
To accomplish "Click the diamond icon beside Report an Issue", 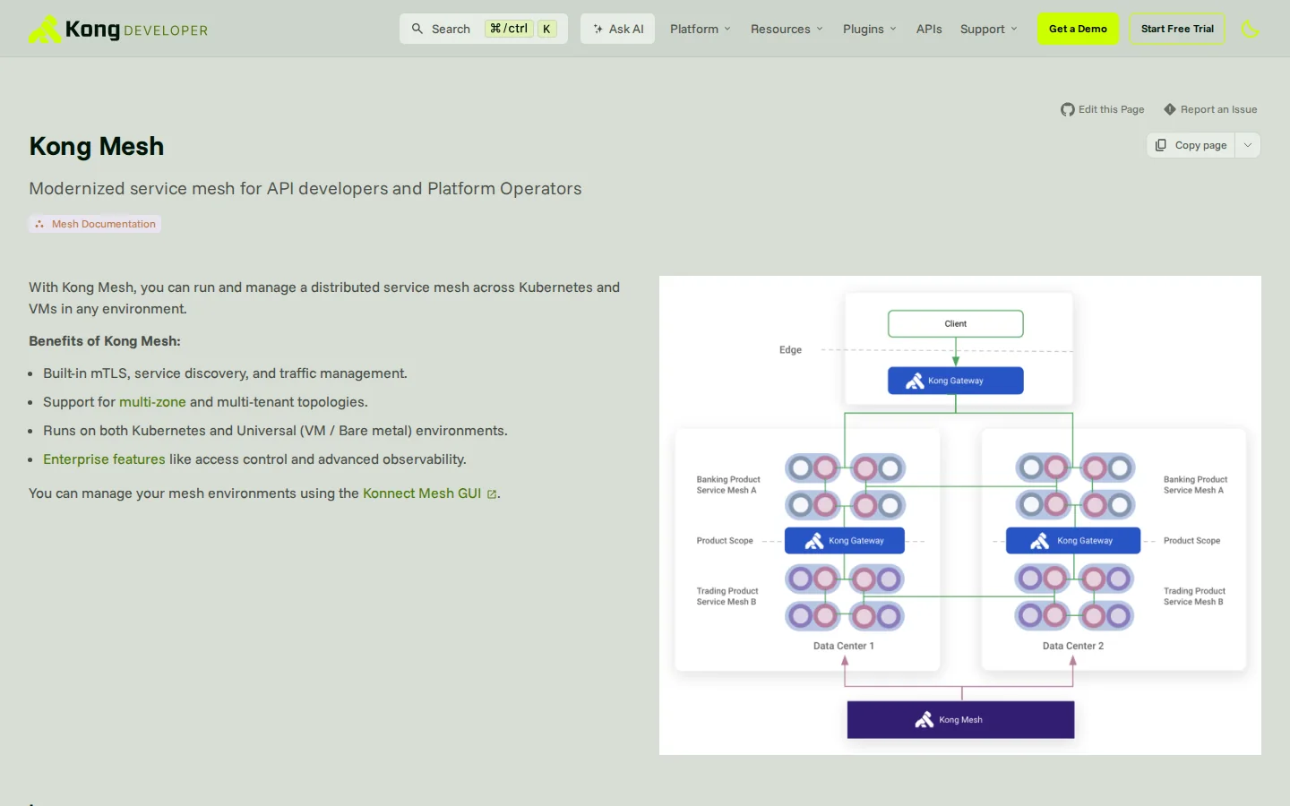I will 1170,109.
